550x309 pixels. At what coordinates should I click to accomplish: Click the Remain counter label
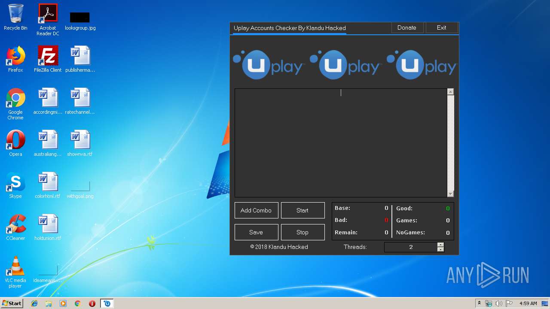(346, 232)
